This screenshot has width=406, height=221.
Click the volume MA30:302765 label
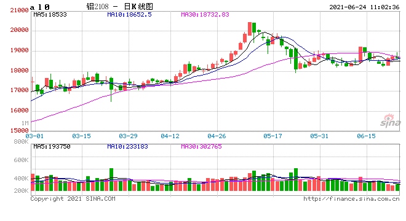pyautogui.click(x=201, y=147)
